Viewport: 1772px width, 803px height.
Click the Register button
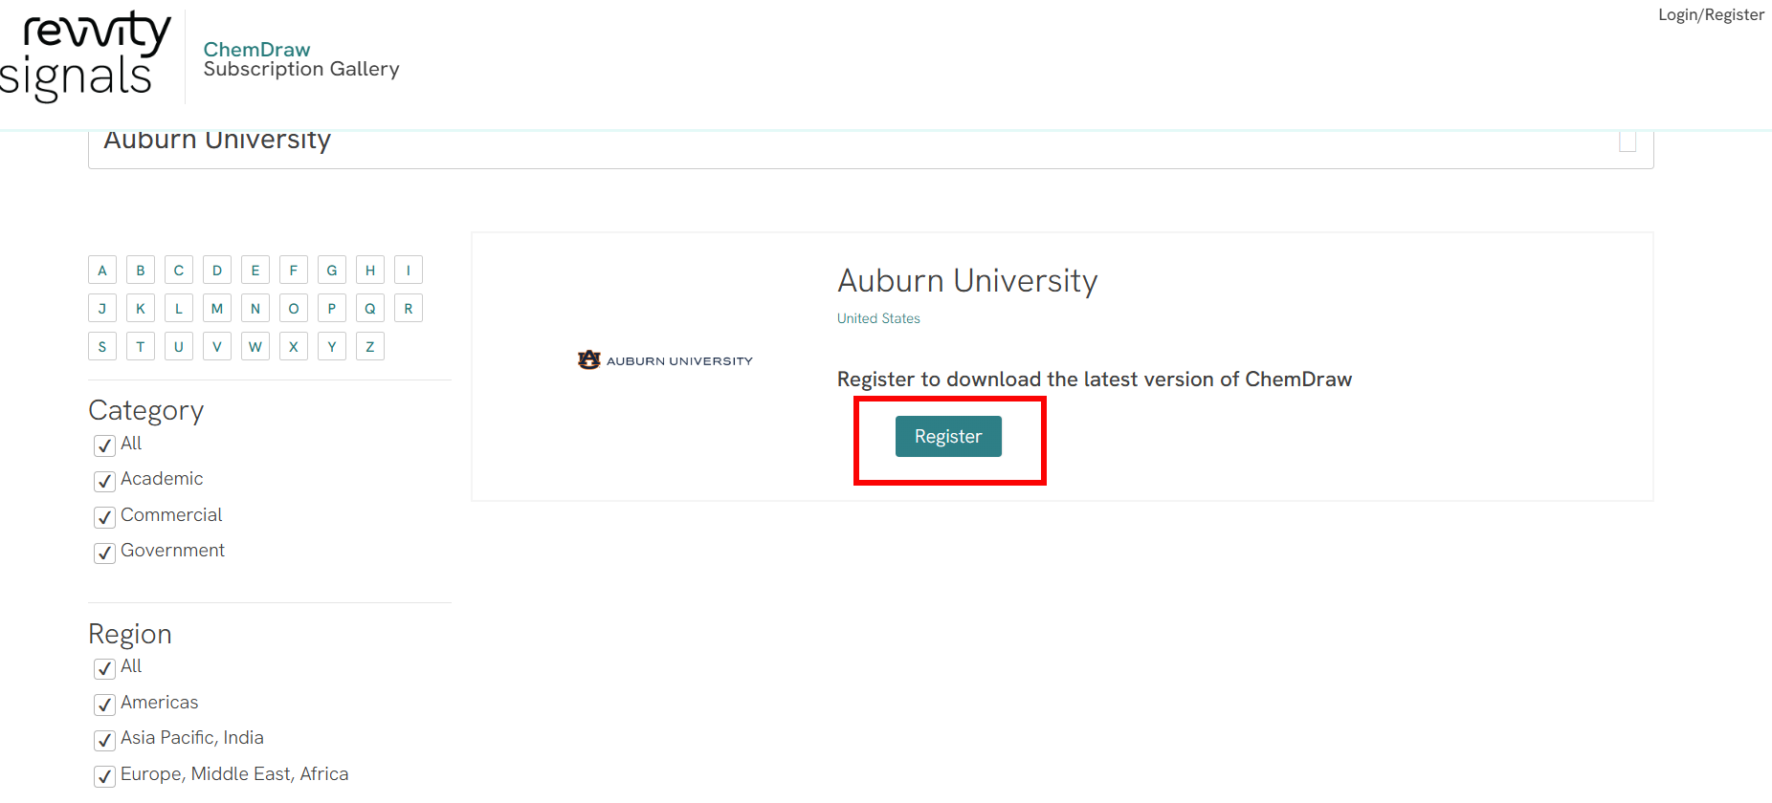[948, 436]
